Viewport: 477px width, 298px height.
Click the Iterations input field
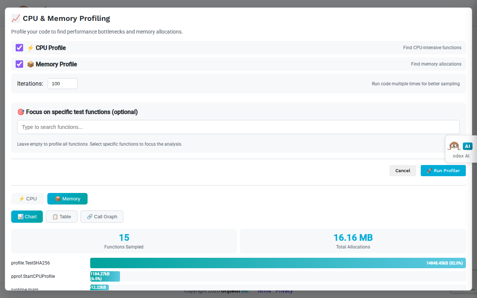(62, 83)
